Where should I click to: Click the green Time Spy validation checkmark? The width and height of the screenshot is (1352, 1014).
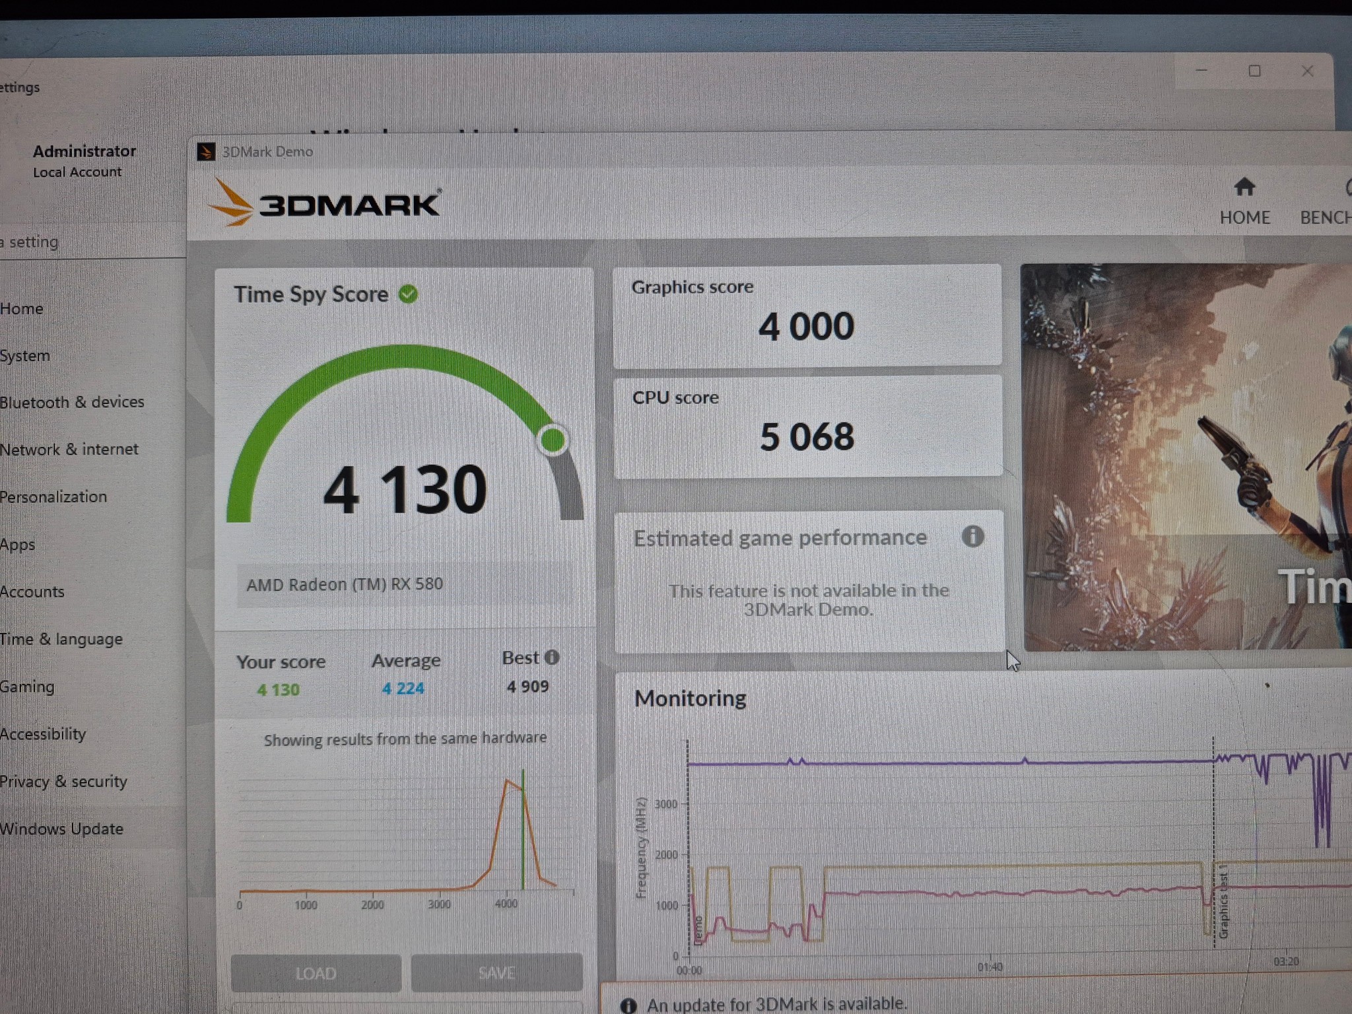(x=408, y=294)
